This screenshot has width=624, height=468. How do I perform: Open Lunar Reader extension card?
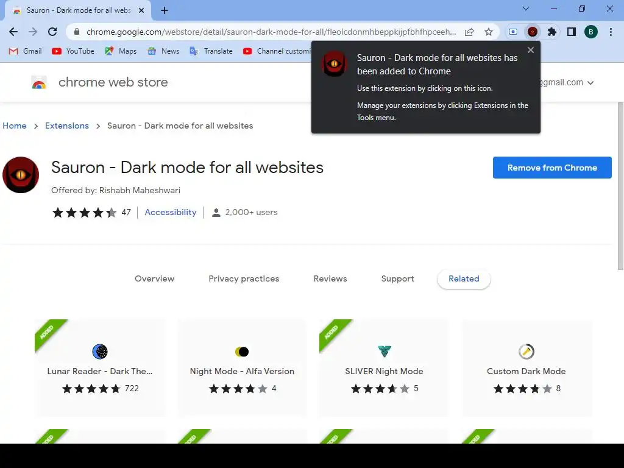(x=100, y=367)
